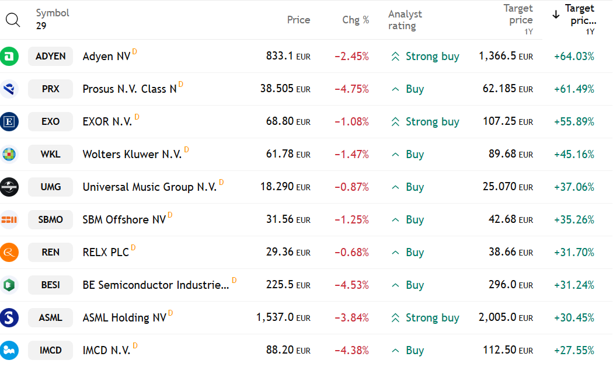Click the SBM Offshore orange logo
Image resolution: width=613 pixels, height=367 pixels.
point(9,219)
